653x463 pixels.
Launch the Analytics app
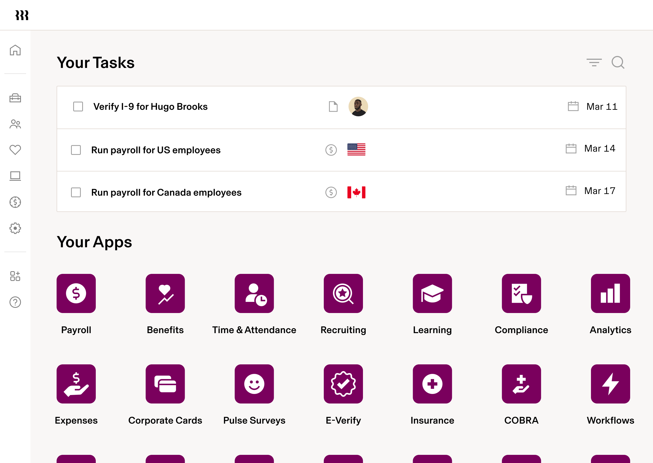[x=610, y=294]
